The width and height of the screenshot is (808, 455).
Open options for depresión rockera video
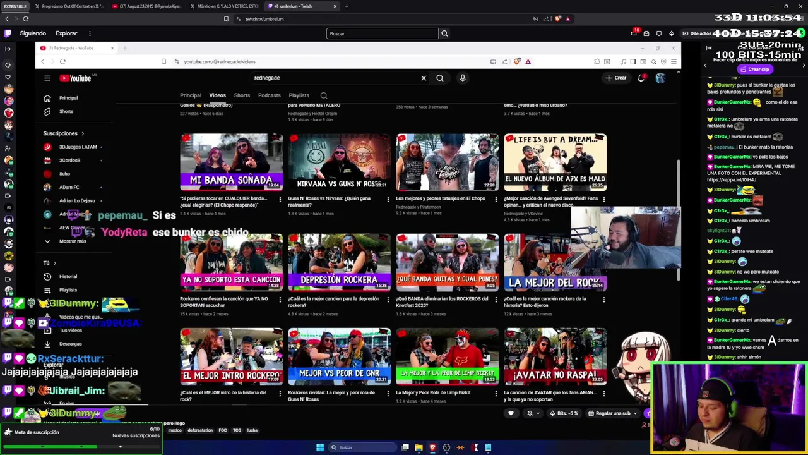pos(388,300)
